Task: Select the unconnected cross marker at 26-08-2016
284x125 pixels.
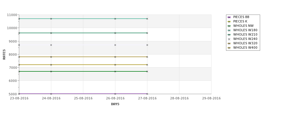Action: pyautogui.click(x=115, y=45)
